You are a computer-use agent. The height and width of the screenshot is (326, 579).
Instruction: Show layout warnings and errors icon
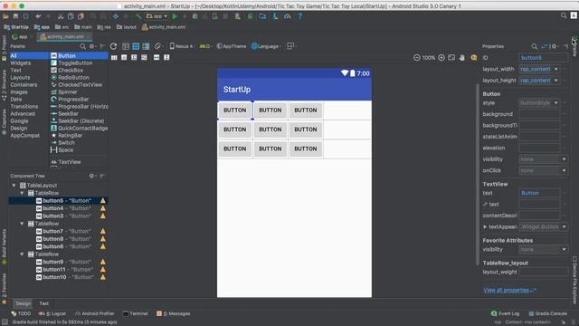pyautogui.click(x=473, y=58)
